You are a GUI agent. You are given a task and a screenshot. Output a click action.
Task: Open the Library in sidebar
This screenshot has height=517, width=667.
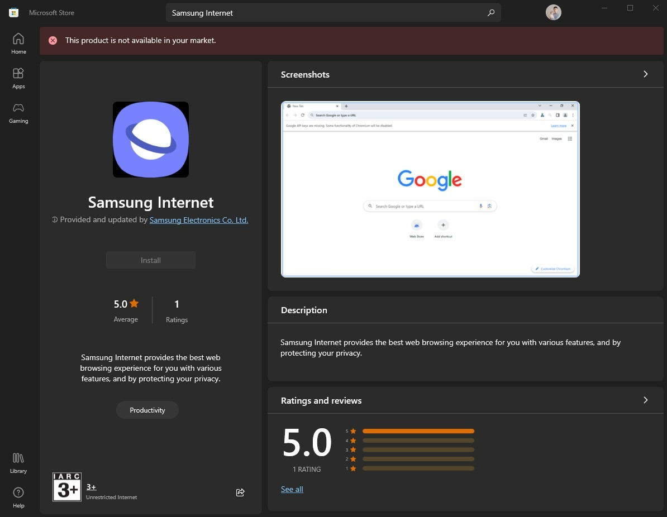coord(18,463)
